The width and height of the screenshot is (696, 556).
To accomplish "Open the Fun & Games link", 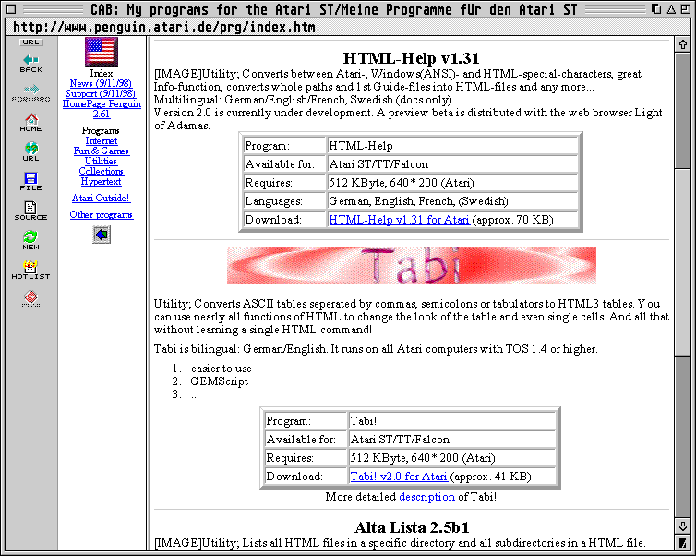I will click(x=102, y=151).
